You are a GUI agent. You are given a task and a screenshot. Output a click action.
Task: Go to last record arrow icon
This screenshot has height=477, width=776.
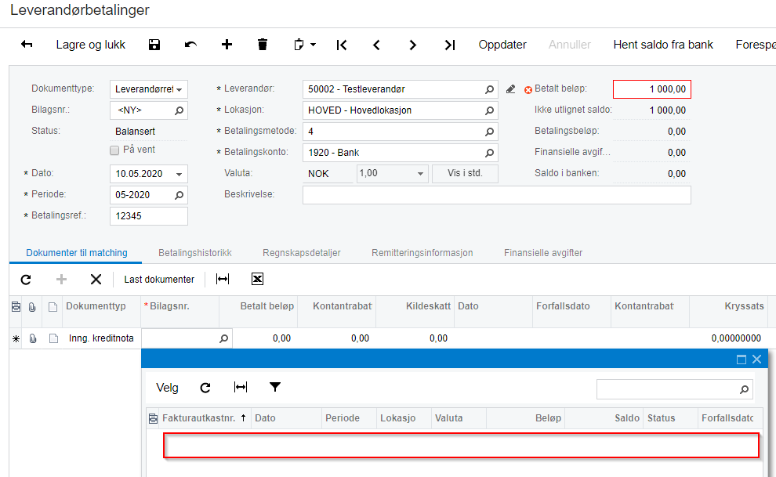point(449,45)
